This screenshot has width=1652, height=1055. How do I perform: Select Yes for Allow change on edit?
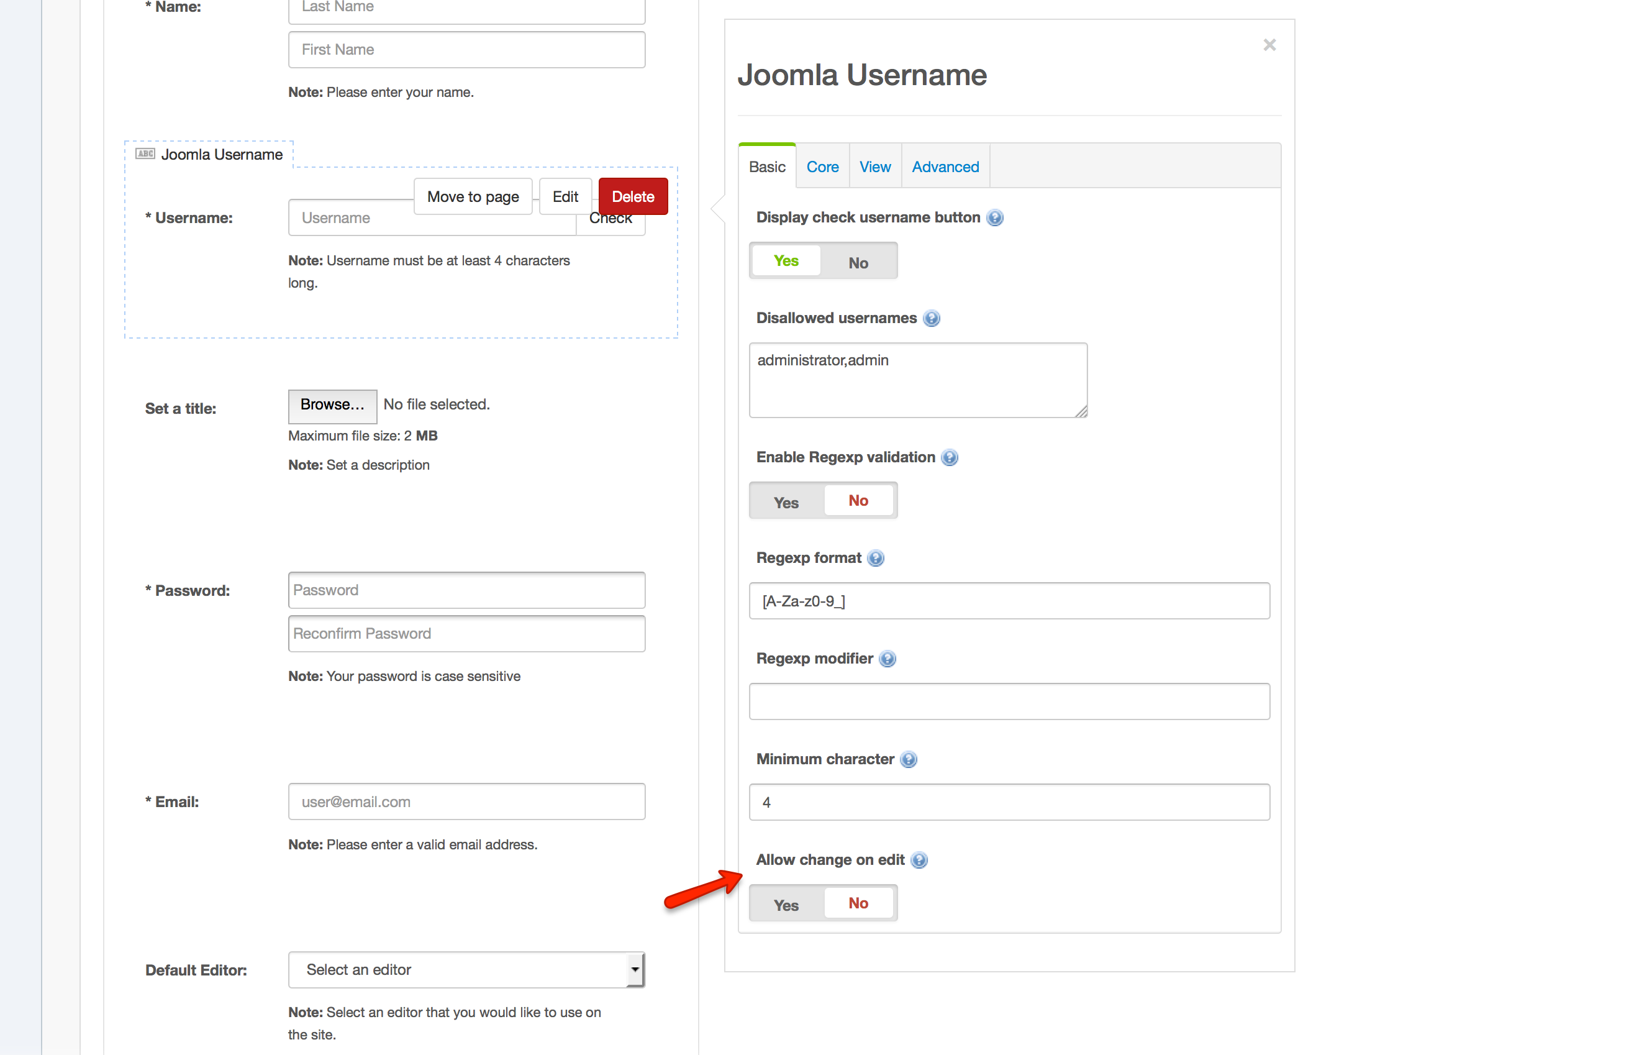786,905
